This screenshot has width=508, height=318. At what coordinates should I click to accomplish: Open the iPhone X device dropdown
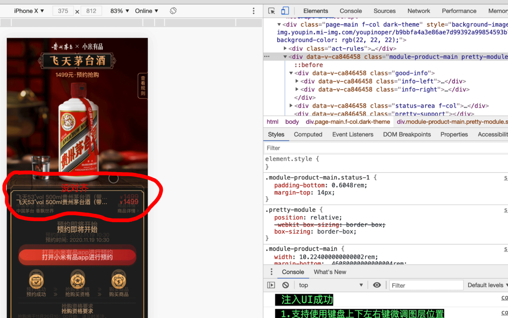pyautogui.click(x=29, y=11)
